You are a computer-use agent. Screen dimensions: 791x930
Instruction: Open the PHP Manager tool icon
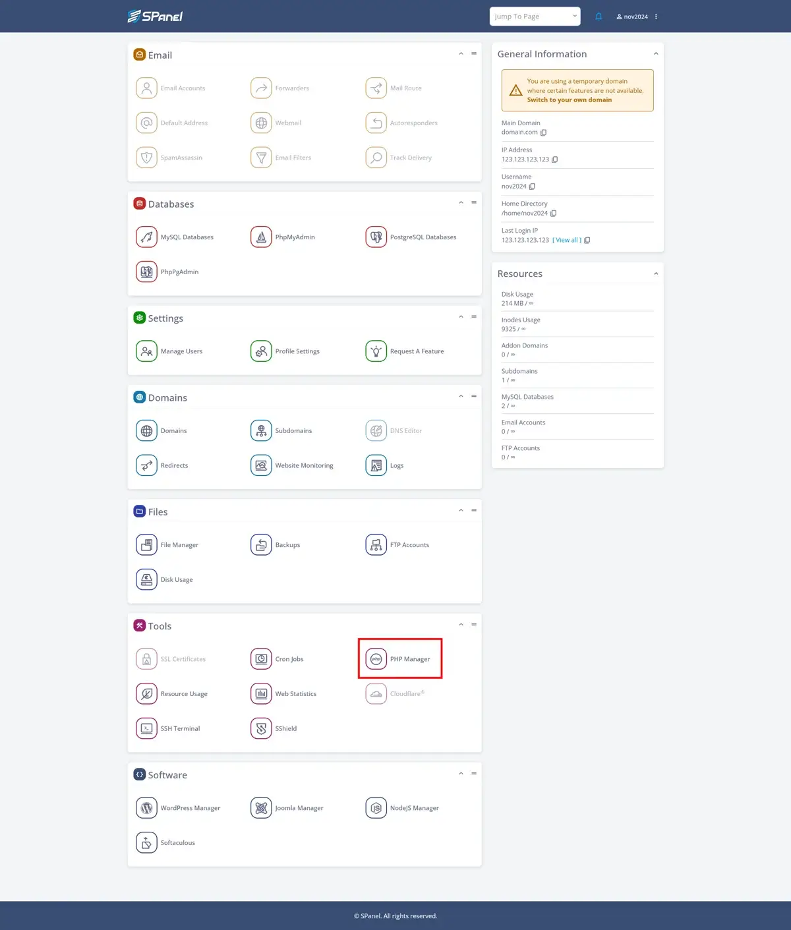pyautogui.click(x=376, y=659)
